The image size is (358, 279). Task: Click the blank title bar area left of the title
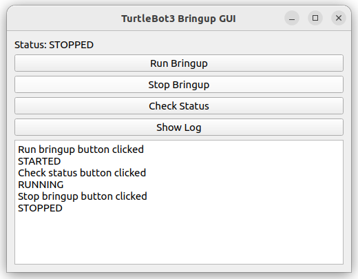tap(64, 19)
